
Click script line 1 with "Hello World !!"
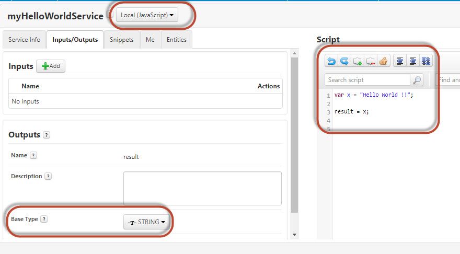(374, 95)
